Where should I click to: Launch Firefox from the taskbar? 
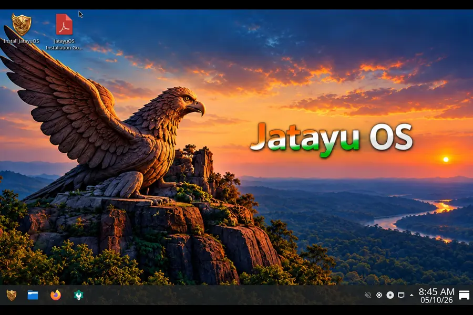tap(56, 295)
